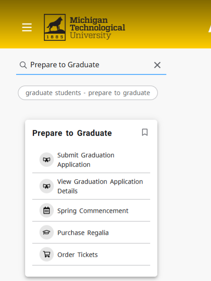
Task: Open the hamburger navigation menu
Action: coord(27,27)
